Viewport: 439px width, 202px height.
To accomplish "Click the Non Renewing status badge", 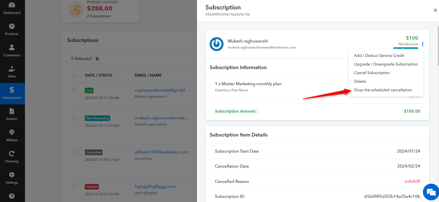I will (x=98, y=118).
